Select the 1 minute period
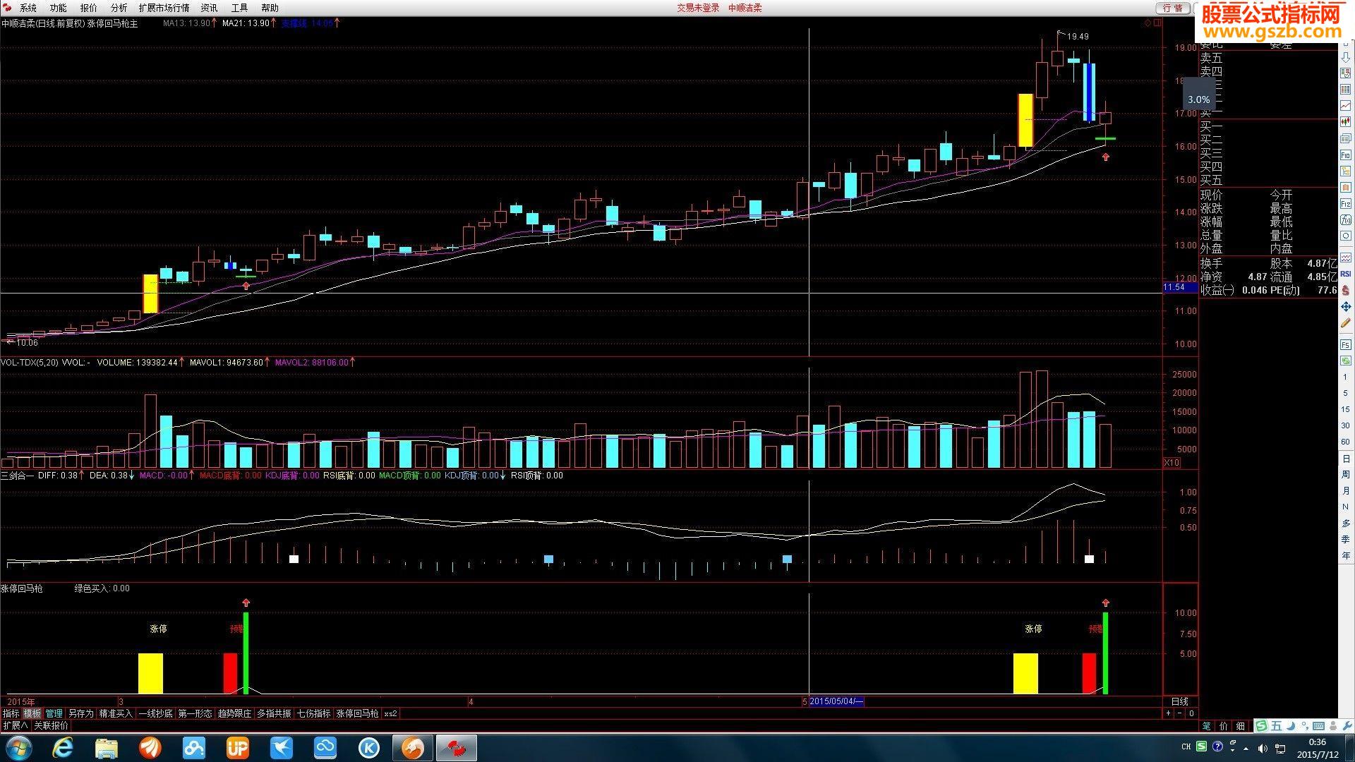The height and width of the screenshot is (762, 1355). point(1346,377)
